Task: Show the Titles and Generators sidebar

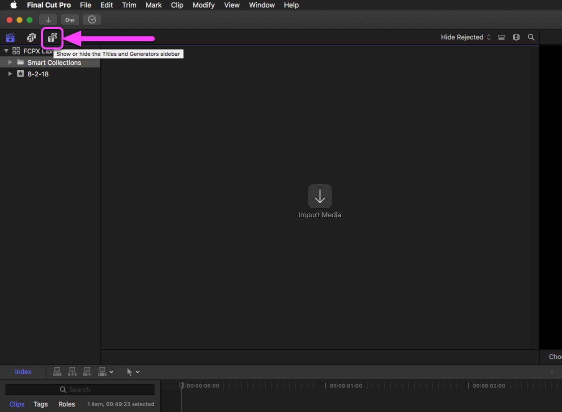Action: (x=52, y=37)
